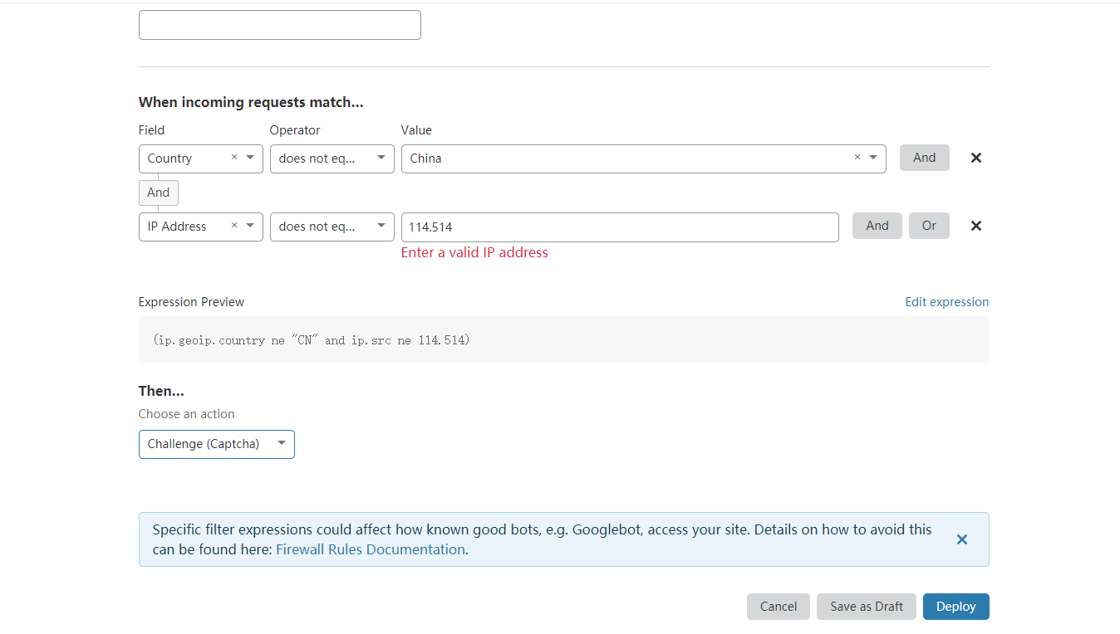The height and width of the screenshot is (634, 1120).
Task: Open operator dropdown in Country row
Action: [x=332, y=158]
